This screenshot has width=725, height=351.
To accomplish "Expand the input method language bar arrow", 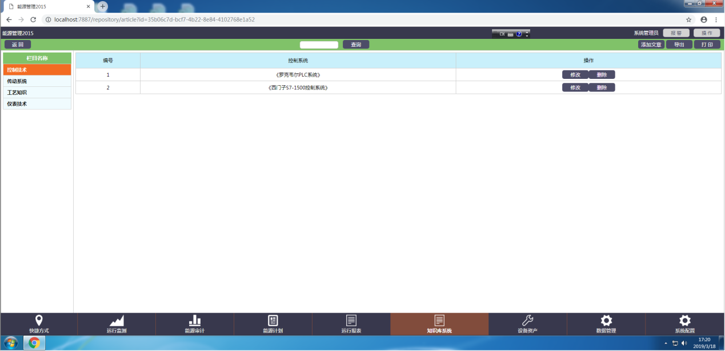I will [527, 35].
